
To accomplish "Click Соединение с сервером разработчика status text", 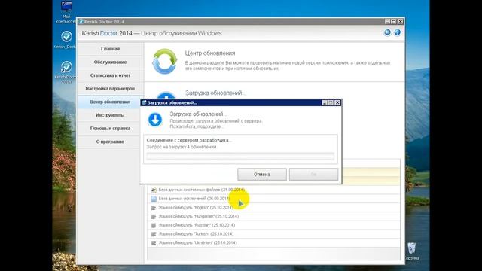I will coord(189,140).
